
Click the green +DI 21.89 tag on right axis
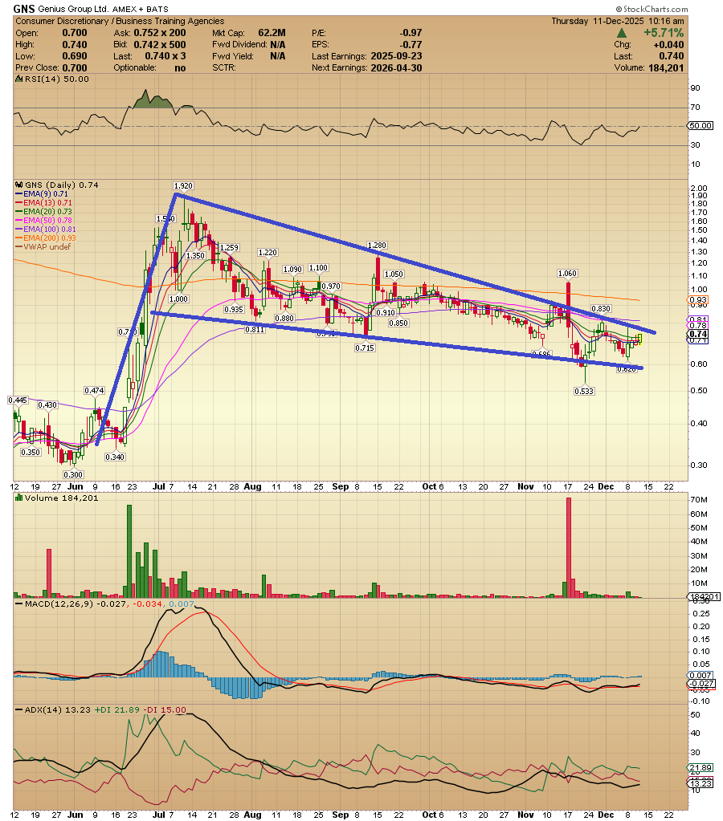tap(701, 768)
